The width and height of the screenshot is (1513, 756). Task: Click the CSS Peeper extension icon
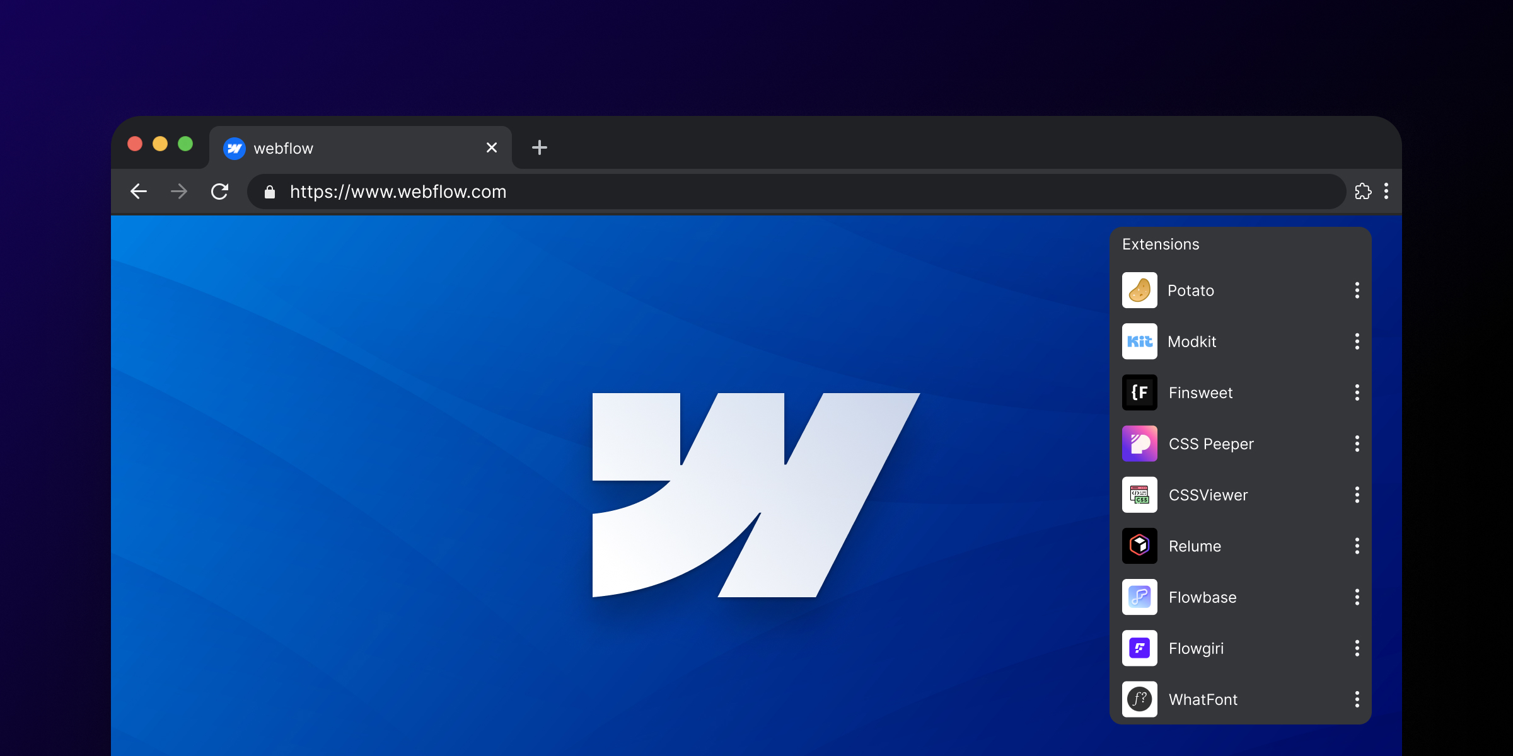[x=1139, y=444]
